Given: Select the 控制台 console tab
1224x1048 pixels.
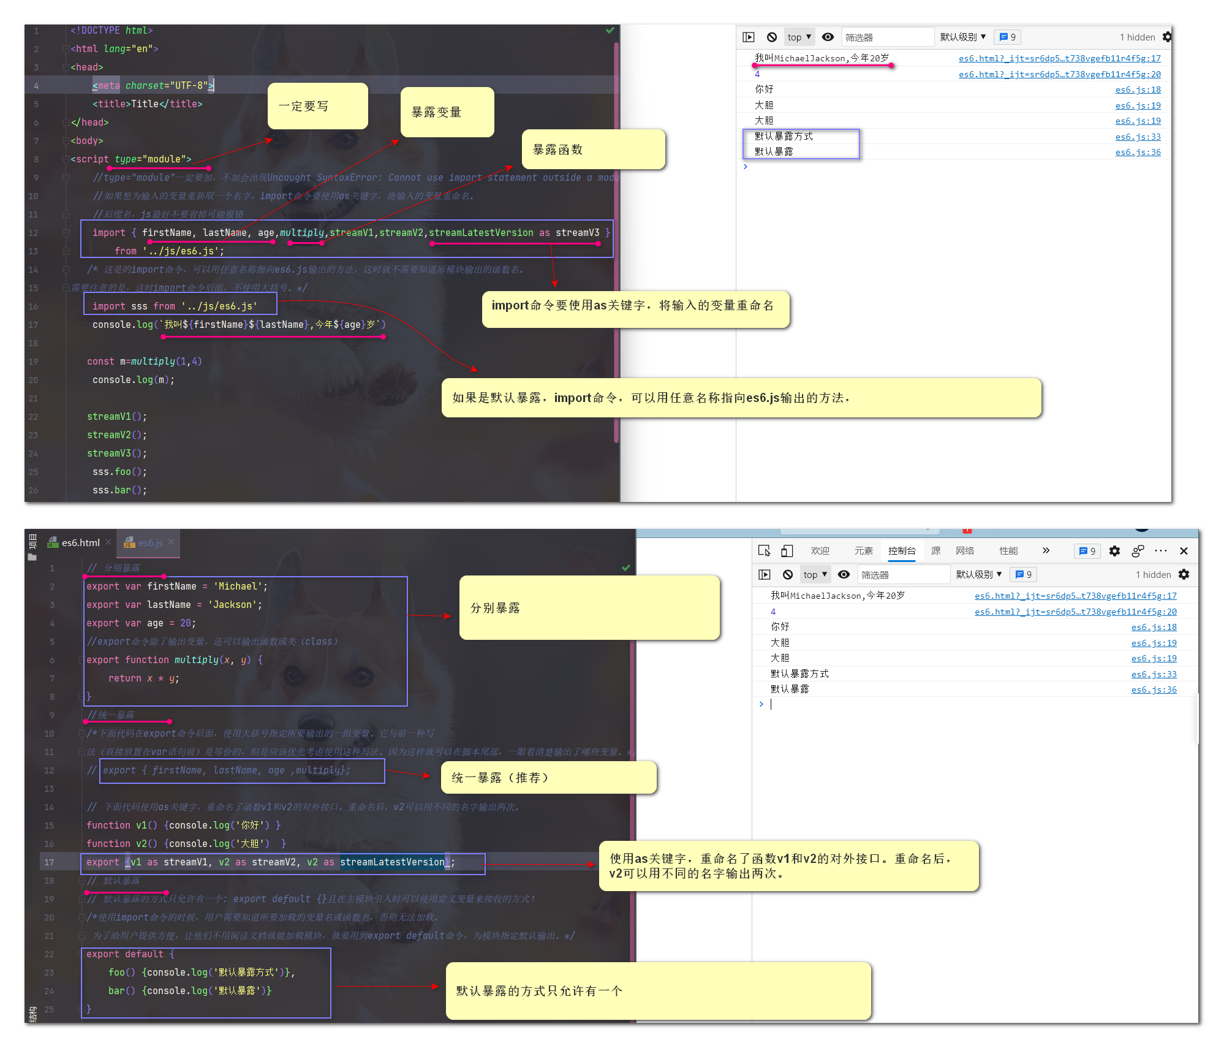Looking at the screenshot, I should 902,551.
